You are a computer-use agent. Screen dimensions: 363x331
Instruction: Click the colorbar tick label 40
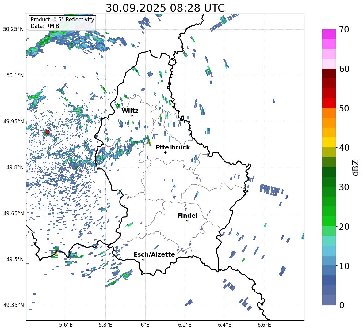[344, 148]
